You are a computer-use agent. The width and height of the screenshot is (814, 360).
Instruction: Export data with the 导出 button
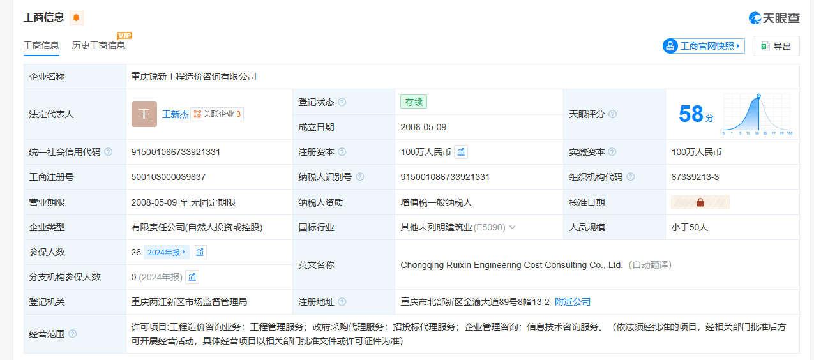(x=776, y=46)
